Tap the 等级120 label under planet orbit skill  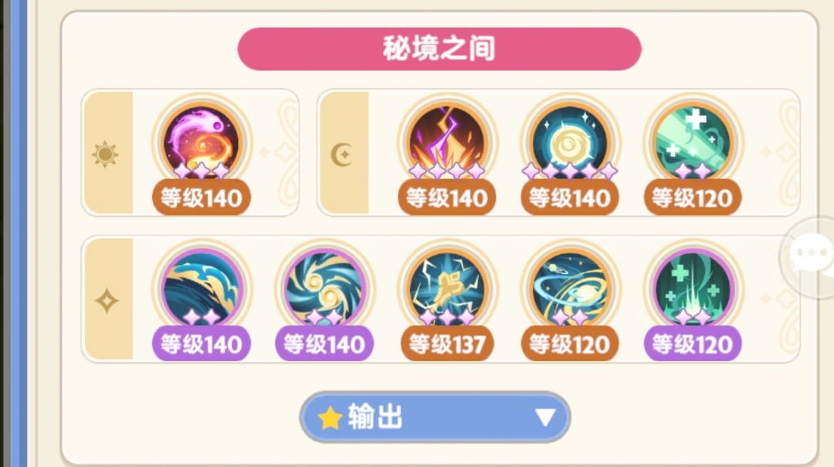pyautogui.click(x=570, y=344)
